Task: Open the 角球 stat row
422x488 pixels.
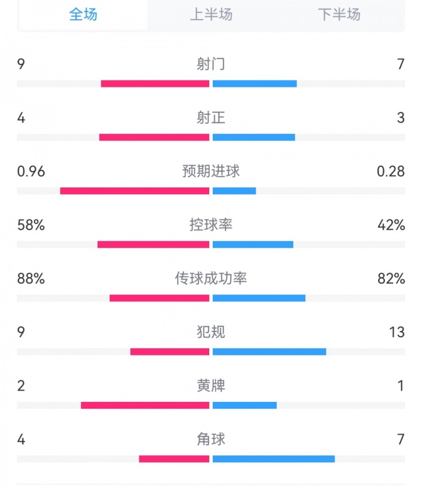Action: [210, 440]
